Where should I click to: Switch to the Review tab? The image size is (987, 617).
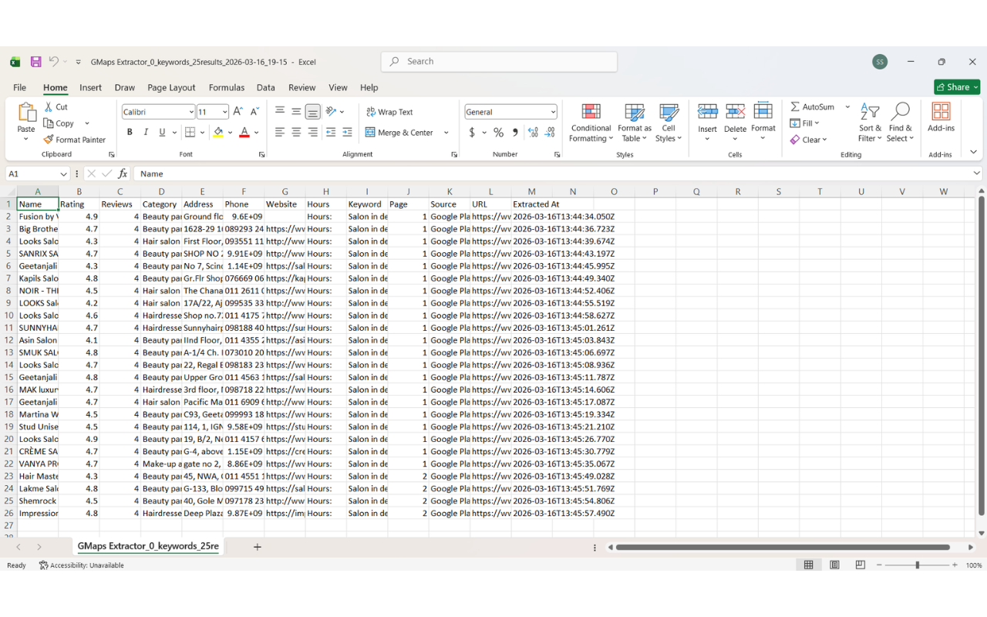[302, 87]
